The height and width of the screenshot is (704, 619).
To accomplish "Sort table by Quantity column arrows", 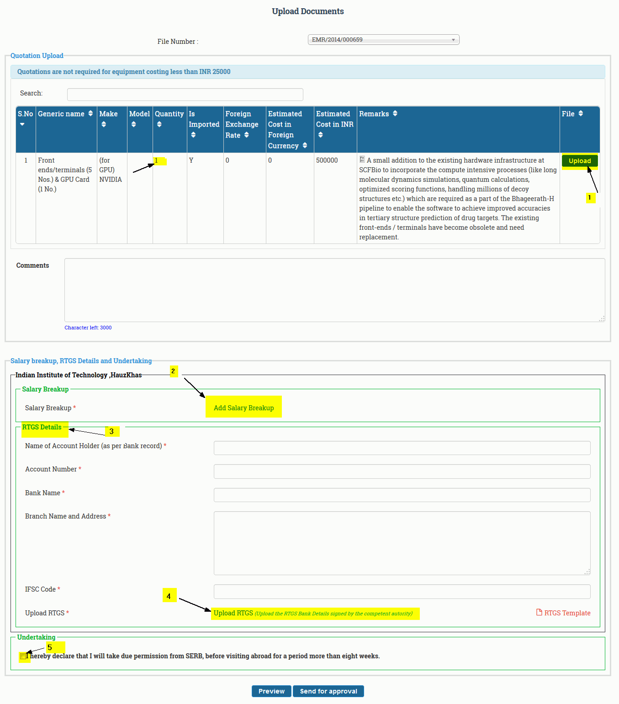I will pos(159,124).
